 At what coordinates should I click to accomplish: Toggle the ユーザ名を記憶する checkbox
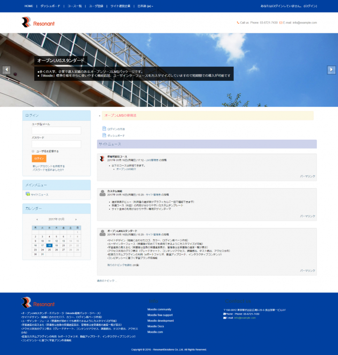pos(33,151)
